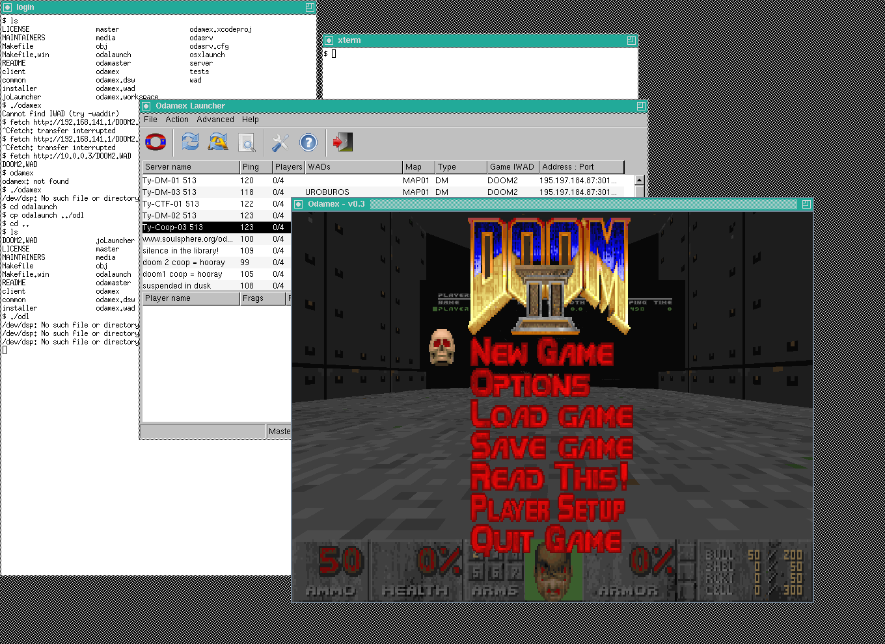This screenshot has width=885, height=644.
Task: Click 'osxlaunch' in login terminal listing
Action: [207, 55]
